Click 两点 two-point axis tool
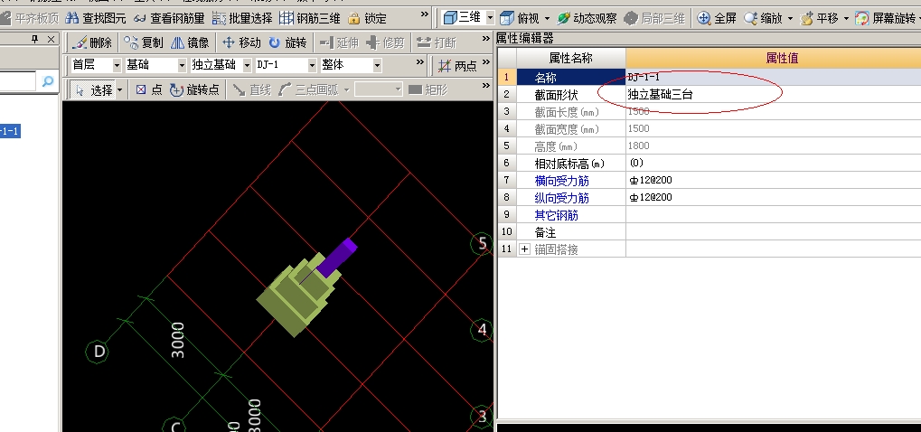 click(457, 66)
